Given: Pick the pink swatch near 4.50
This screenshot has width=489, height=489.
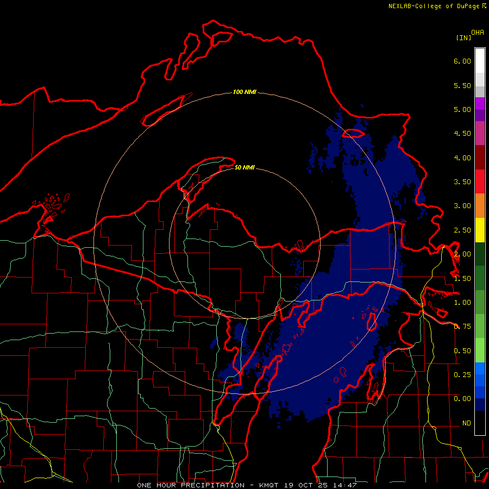Looking at the screenshot, I should [x=480, y=134].
